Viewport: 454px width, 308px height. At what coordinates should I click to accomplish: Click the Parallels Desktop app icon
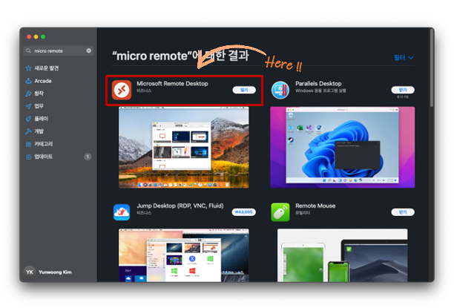click(x=280, y=90)
